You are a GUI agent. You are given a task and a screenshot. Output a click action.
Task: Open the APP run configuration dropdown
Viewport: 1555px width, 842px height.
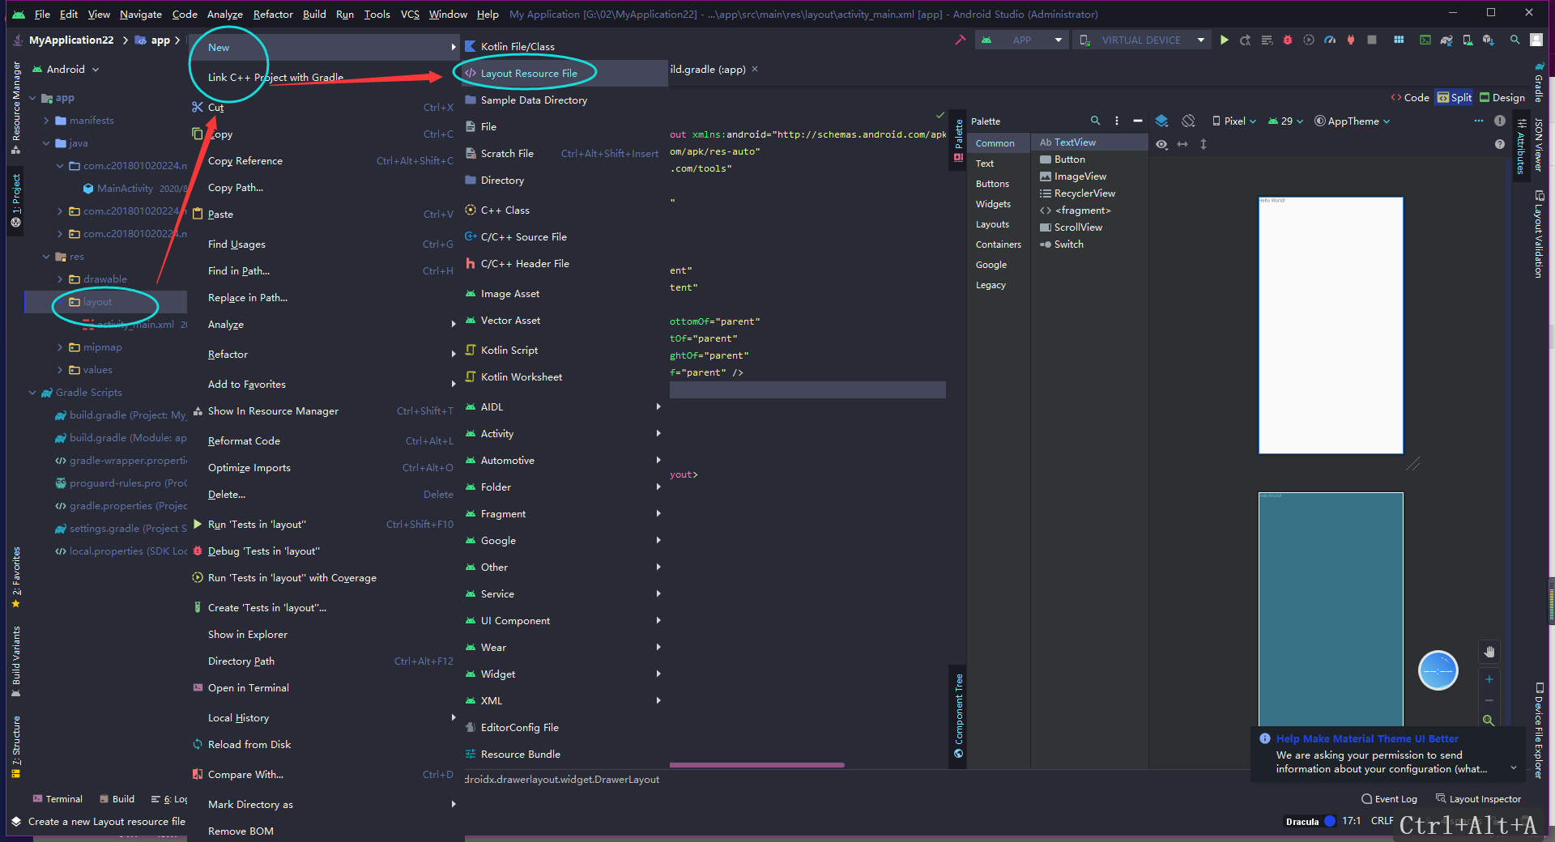click(1023, 40)
